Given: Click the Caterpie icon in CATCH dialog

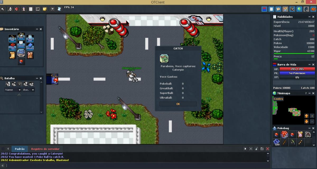Looking at the screenshot, I should click(164, 59).
